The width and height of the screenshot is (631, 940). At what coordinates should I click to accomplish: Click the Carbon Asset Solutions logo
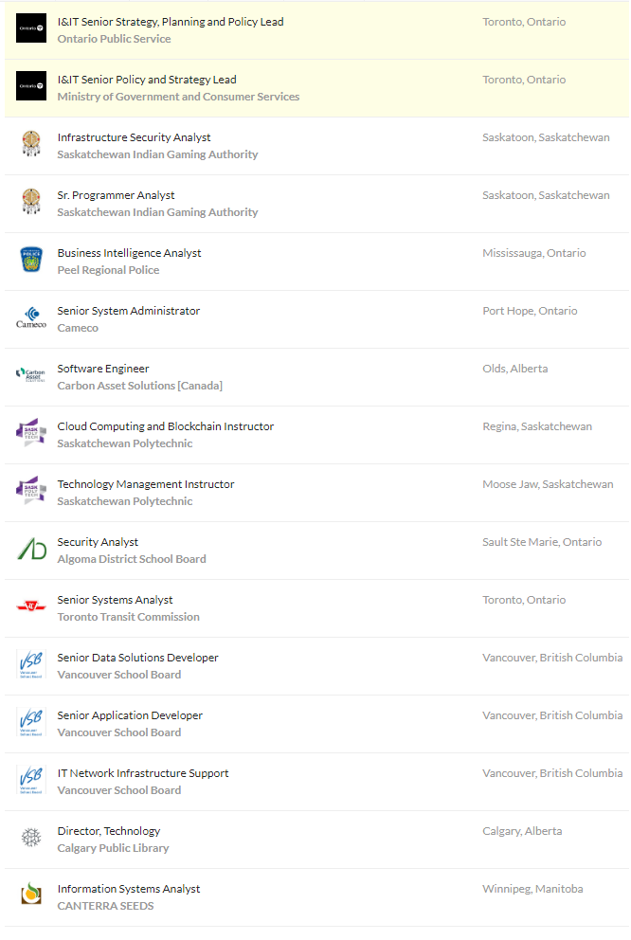tap(31, 375)
